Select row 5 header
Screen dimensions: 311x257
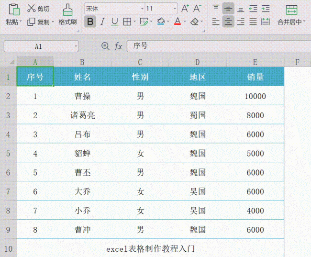click(x=8, y=154)
